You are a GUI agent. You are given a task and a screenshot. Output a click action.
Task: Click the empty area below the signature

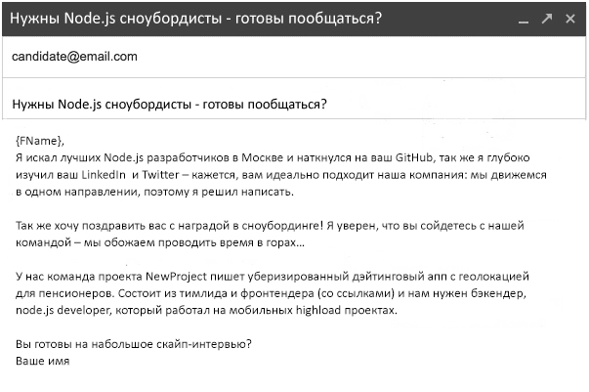pos(294,379)
